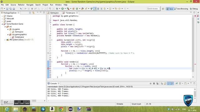Image resolution: width=200 pixels, height=112 pixels.
Task: Open Chrome from the taskbar
Action: pyautogui.click(x=61, y=109)
